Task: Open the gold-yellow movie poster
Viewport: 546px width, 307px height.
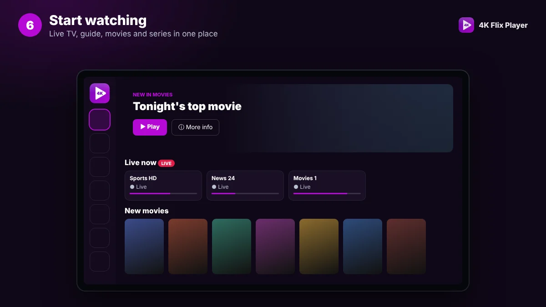Action: (x=319, y=247)
